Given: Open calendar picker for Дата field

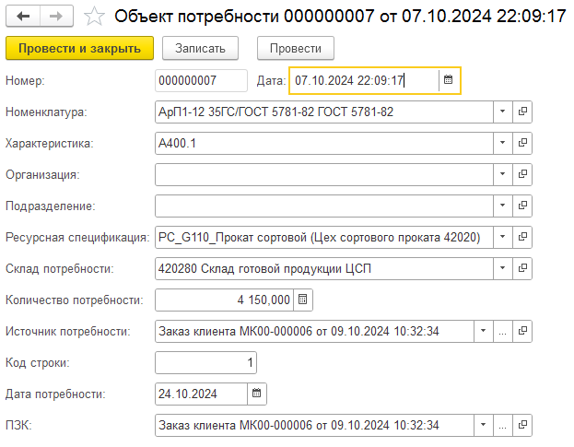Looking at the screenshot, I should pyautogui.click(x=449, y=81).
